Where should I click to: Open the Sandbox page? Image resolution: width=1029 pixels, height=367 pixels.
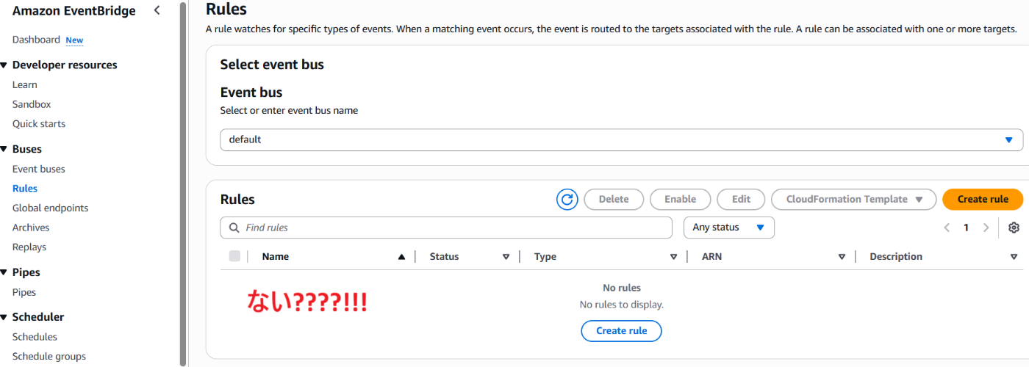click(x=32, y=104)
